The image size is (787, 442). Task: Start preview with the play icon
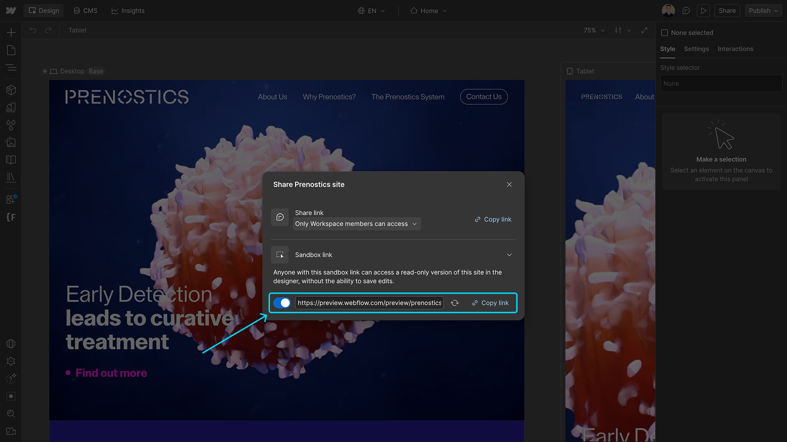(x=703, y=10)
